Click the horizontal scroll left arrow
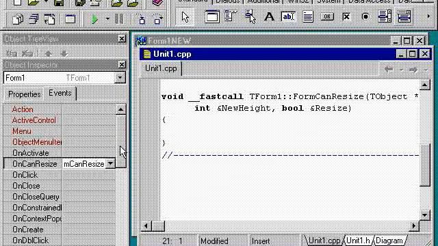Screen dimensions: 438x246 point(146,226)
